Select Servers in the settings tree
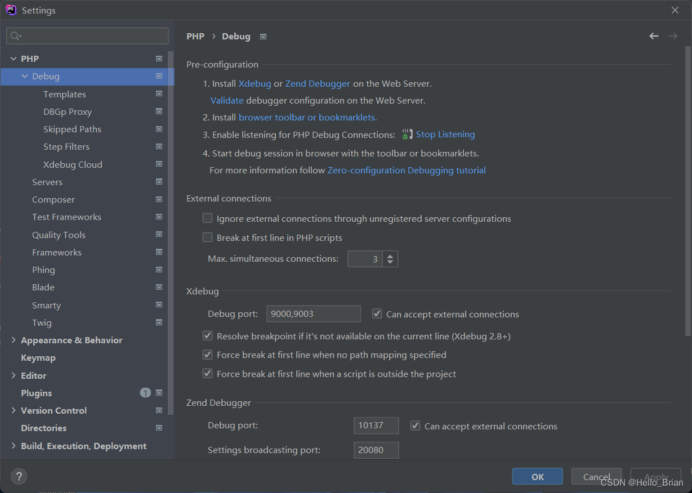The width and height of the screenshot is (692, 493). pos(47,182)
